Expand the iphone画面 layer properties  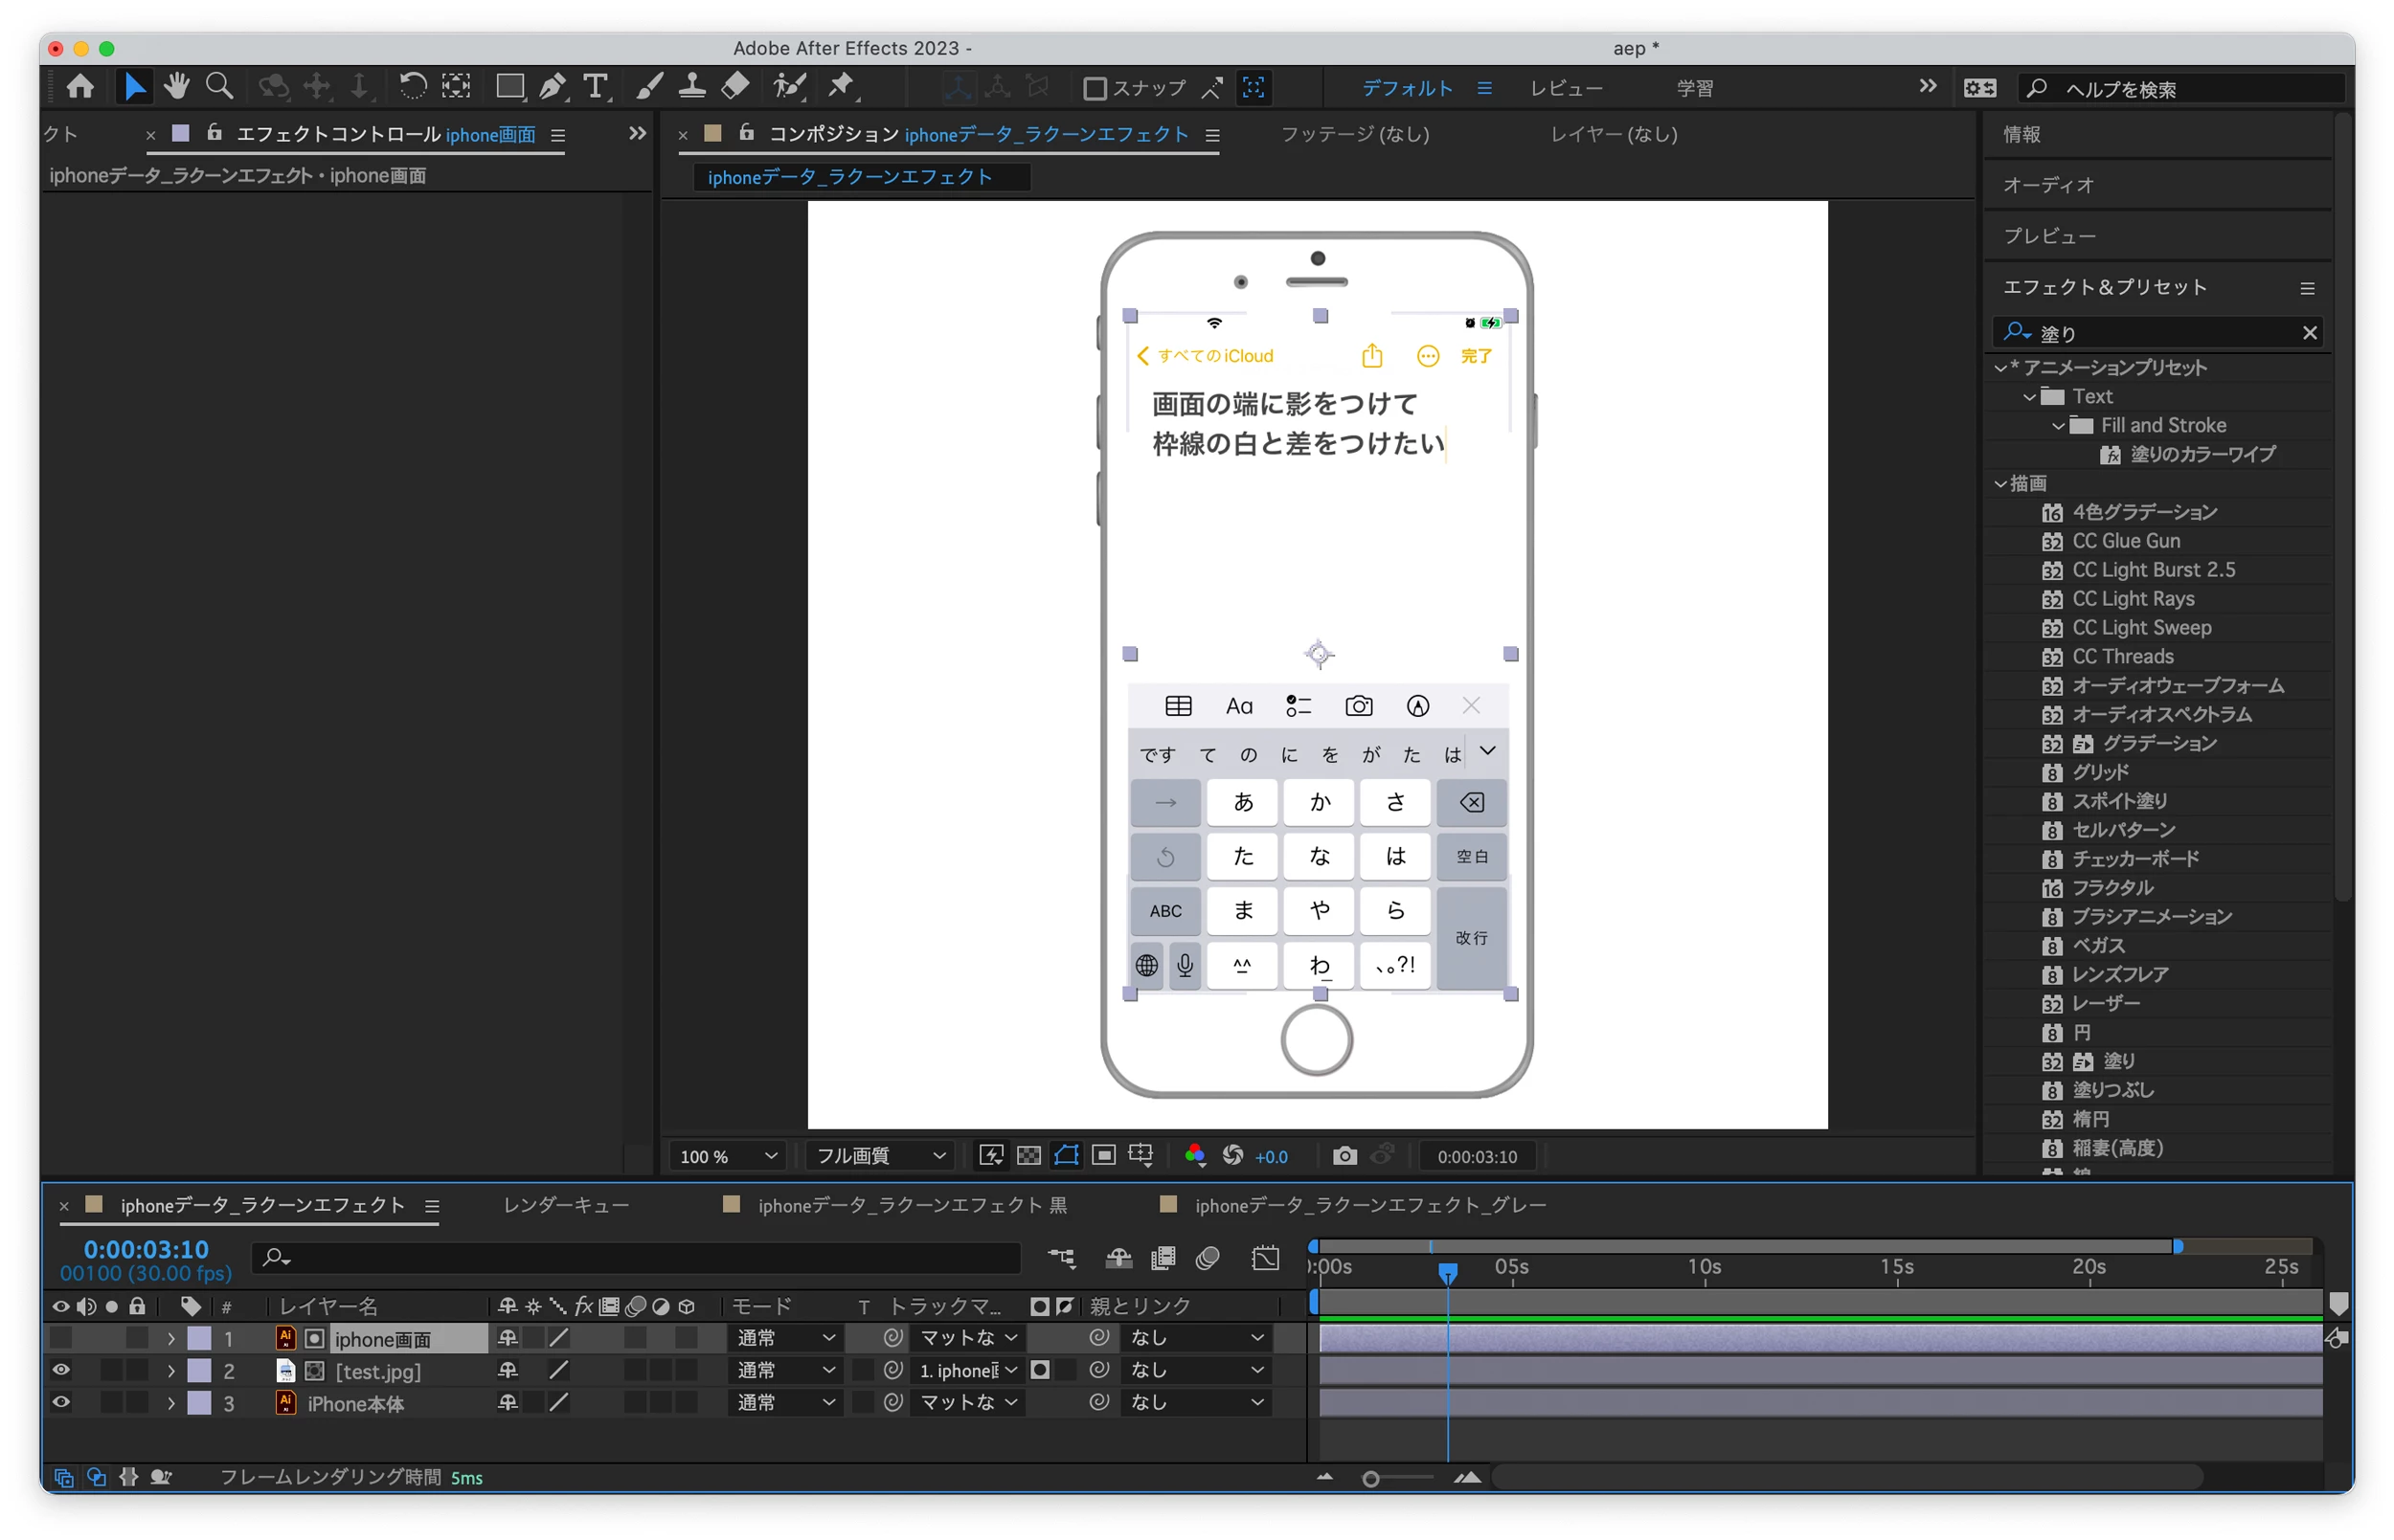pos(171,1338)
